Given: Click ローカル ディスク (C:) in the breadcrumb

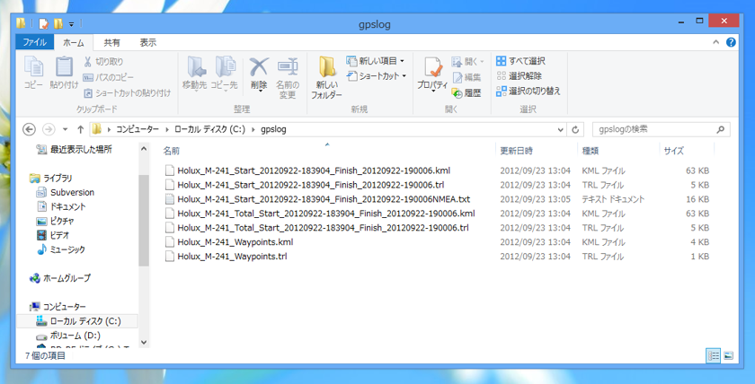Looking at the screenshot, I should pos(210,129).
